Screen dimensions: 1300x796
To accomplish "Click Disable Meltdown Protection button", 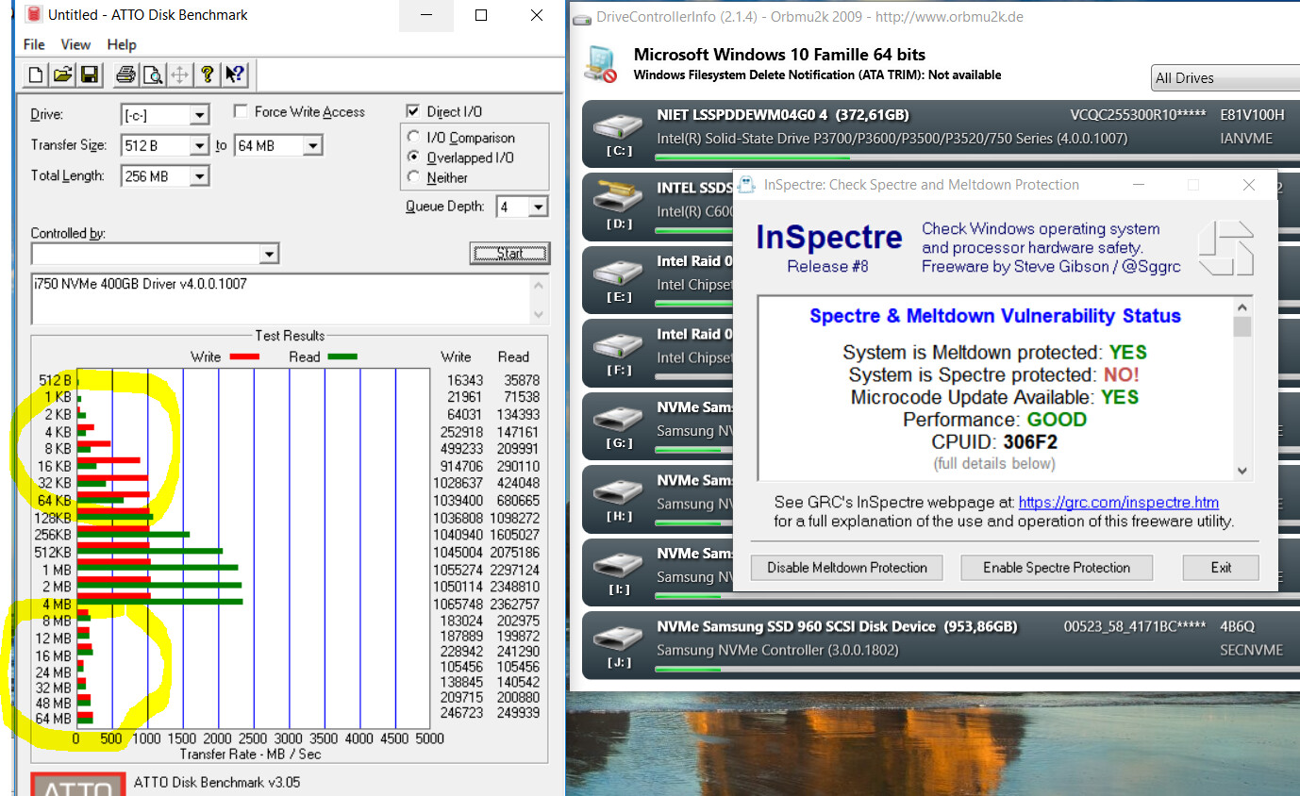I will pos(847,568).
